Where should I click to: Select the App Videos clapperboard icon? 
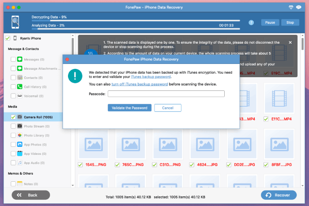(x=20, y=154)
